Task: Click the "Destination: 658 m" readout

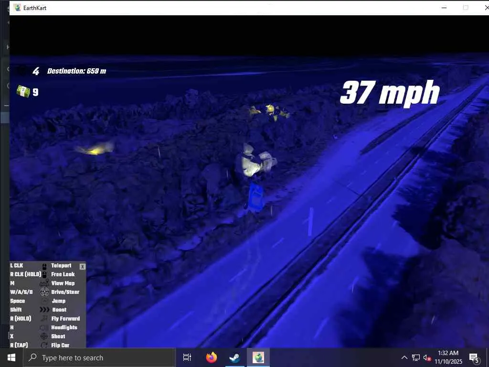Action: click(77, 71)
